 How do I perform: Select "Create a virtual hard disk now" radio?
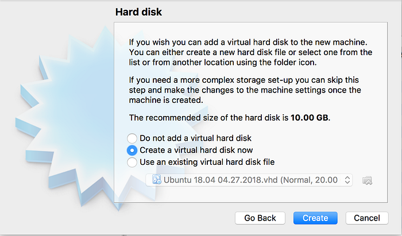pyautogui.click(x=132, y=150)
